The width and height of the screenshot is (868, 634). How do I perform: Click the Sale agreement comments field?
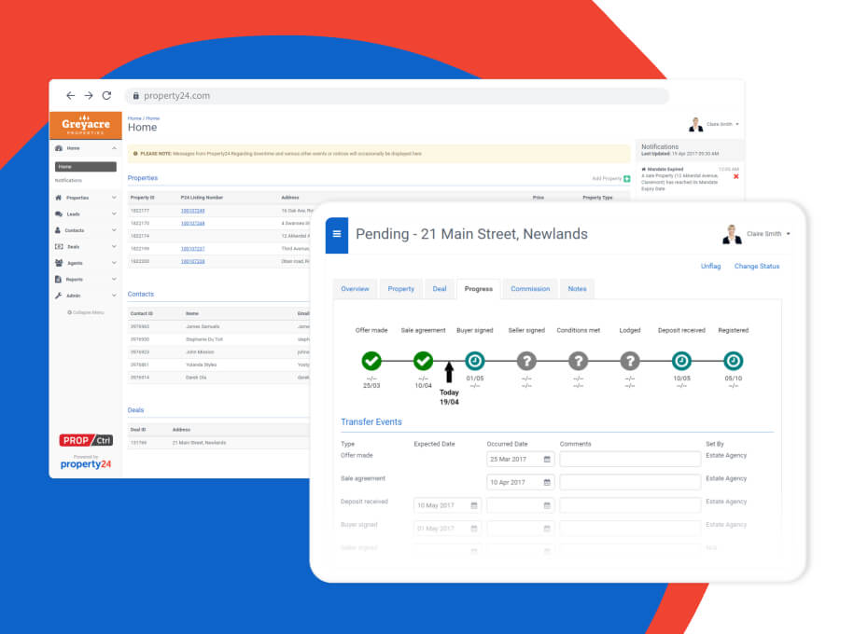click(x=629, y=482)
